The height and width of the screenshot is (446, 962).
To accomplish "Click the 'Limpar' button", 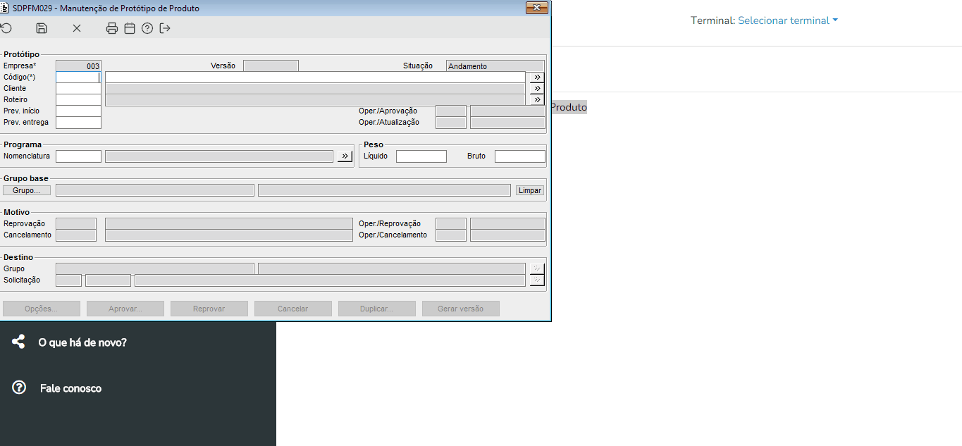I will click(530, 190).
